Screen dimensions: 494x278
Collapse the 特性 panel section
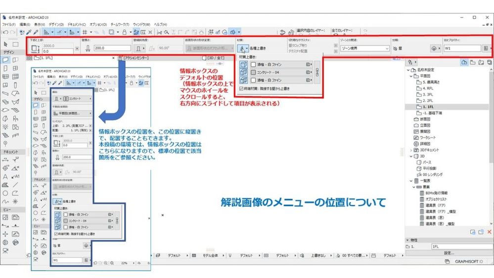[407, 240]
